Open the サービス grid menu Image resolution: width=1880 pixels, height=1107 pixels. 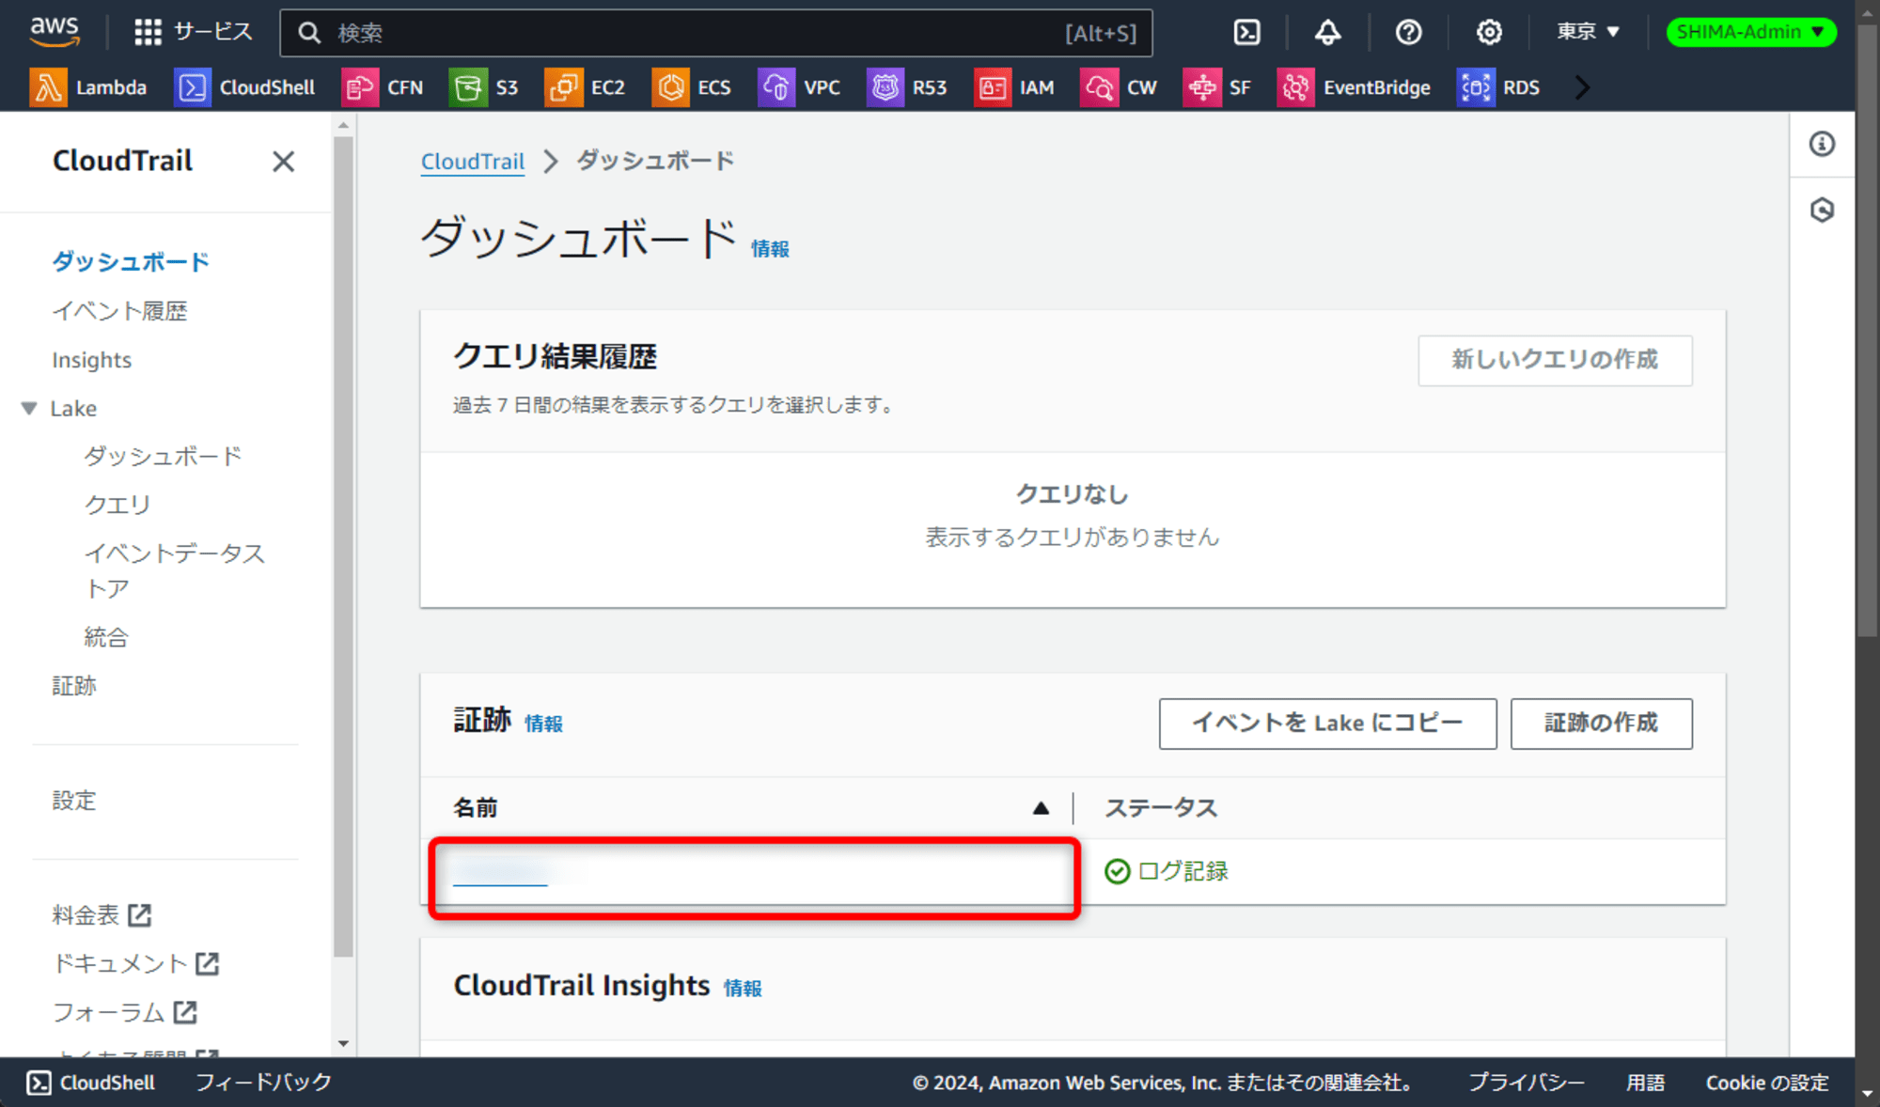[193, 32]
